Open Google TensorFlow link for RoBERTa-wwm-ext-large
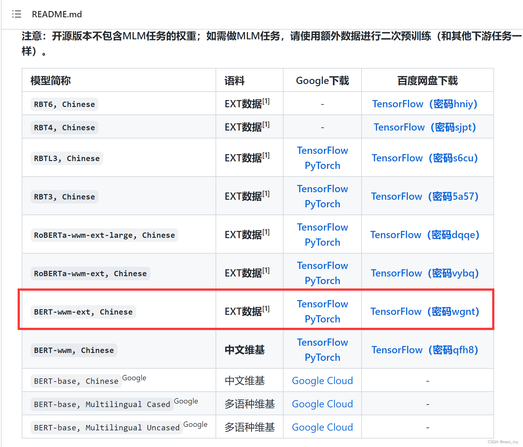The image size is (523, 447). 323,227
